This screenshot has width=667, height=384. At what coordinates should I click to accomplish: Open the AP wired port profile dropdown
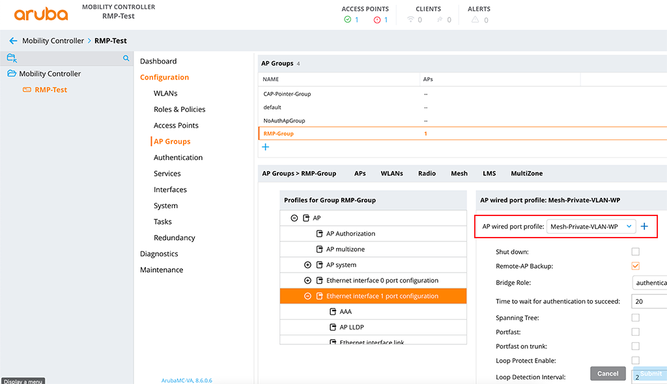coord(589,226)
